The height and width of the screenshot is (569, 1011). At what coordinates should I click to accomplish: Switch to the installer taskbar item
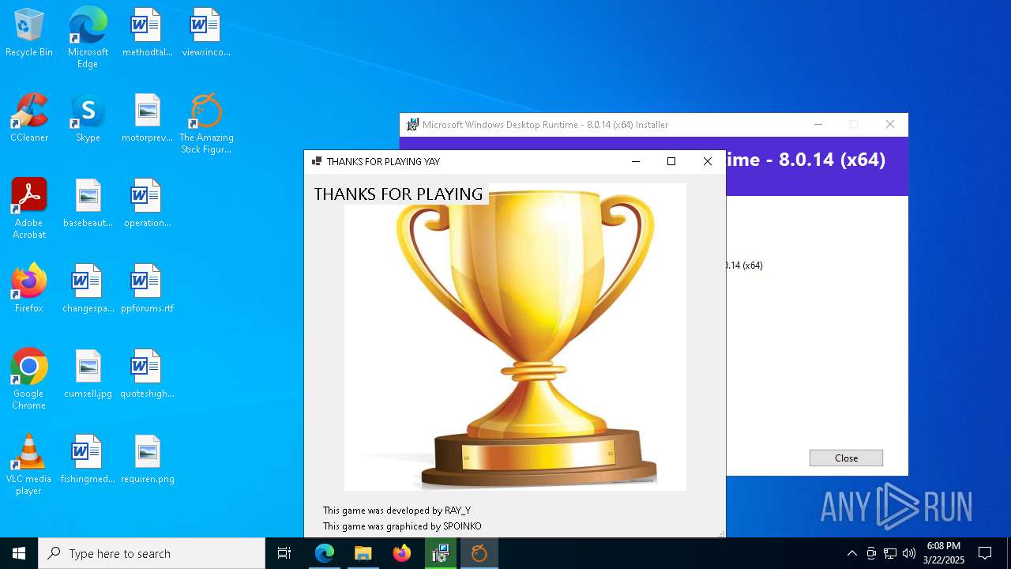441,553
